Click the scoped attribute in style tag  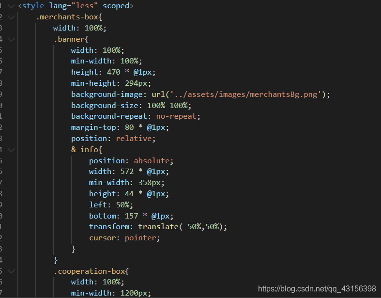point(116,6)
